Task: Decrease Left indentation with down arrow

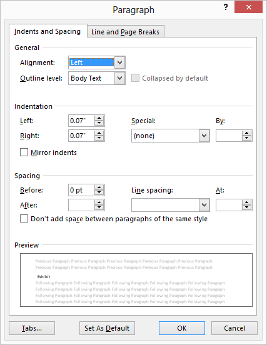Action: [x=99, y=123]
